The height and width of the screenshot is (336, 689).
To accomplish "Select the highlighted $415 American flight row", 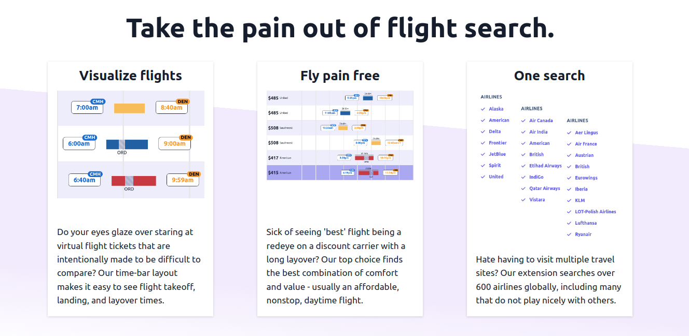I will tap(340, 172).
